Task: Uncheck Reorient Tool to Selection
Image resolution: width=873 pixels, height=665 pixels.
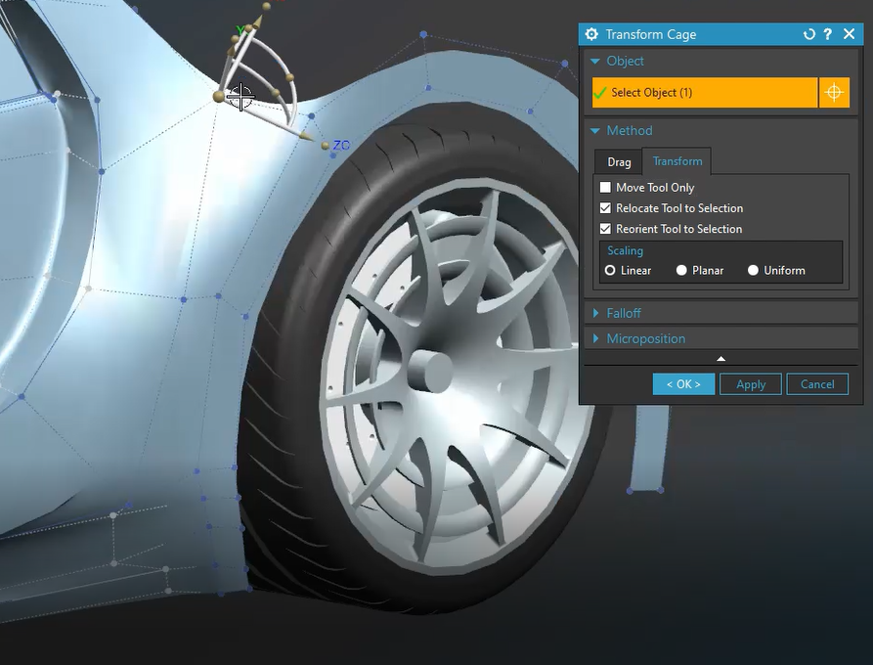Action: click(605, 229)
